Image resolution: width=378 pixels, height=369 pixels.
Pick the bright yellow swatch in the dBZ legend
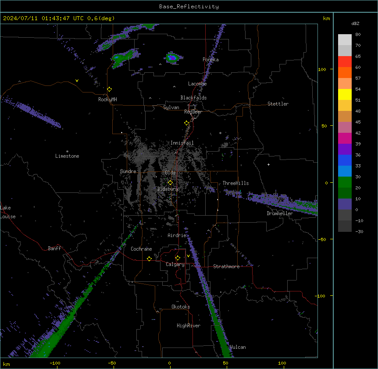[345, 94]
